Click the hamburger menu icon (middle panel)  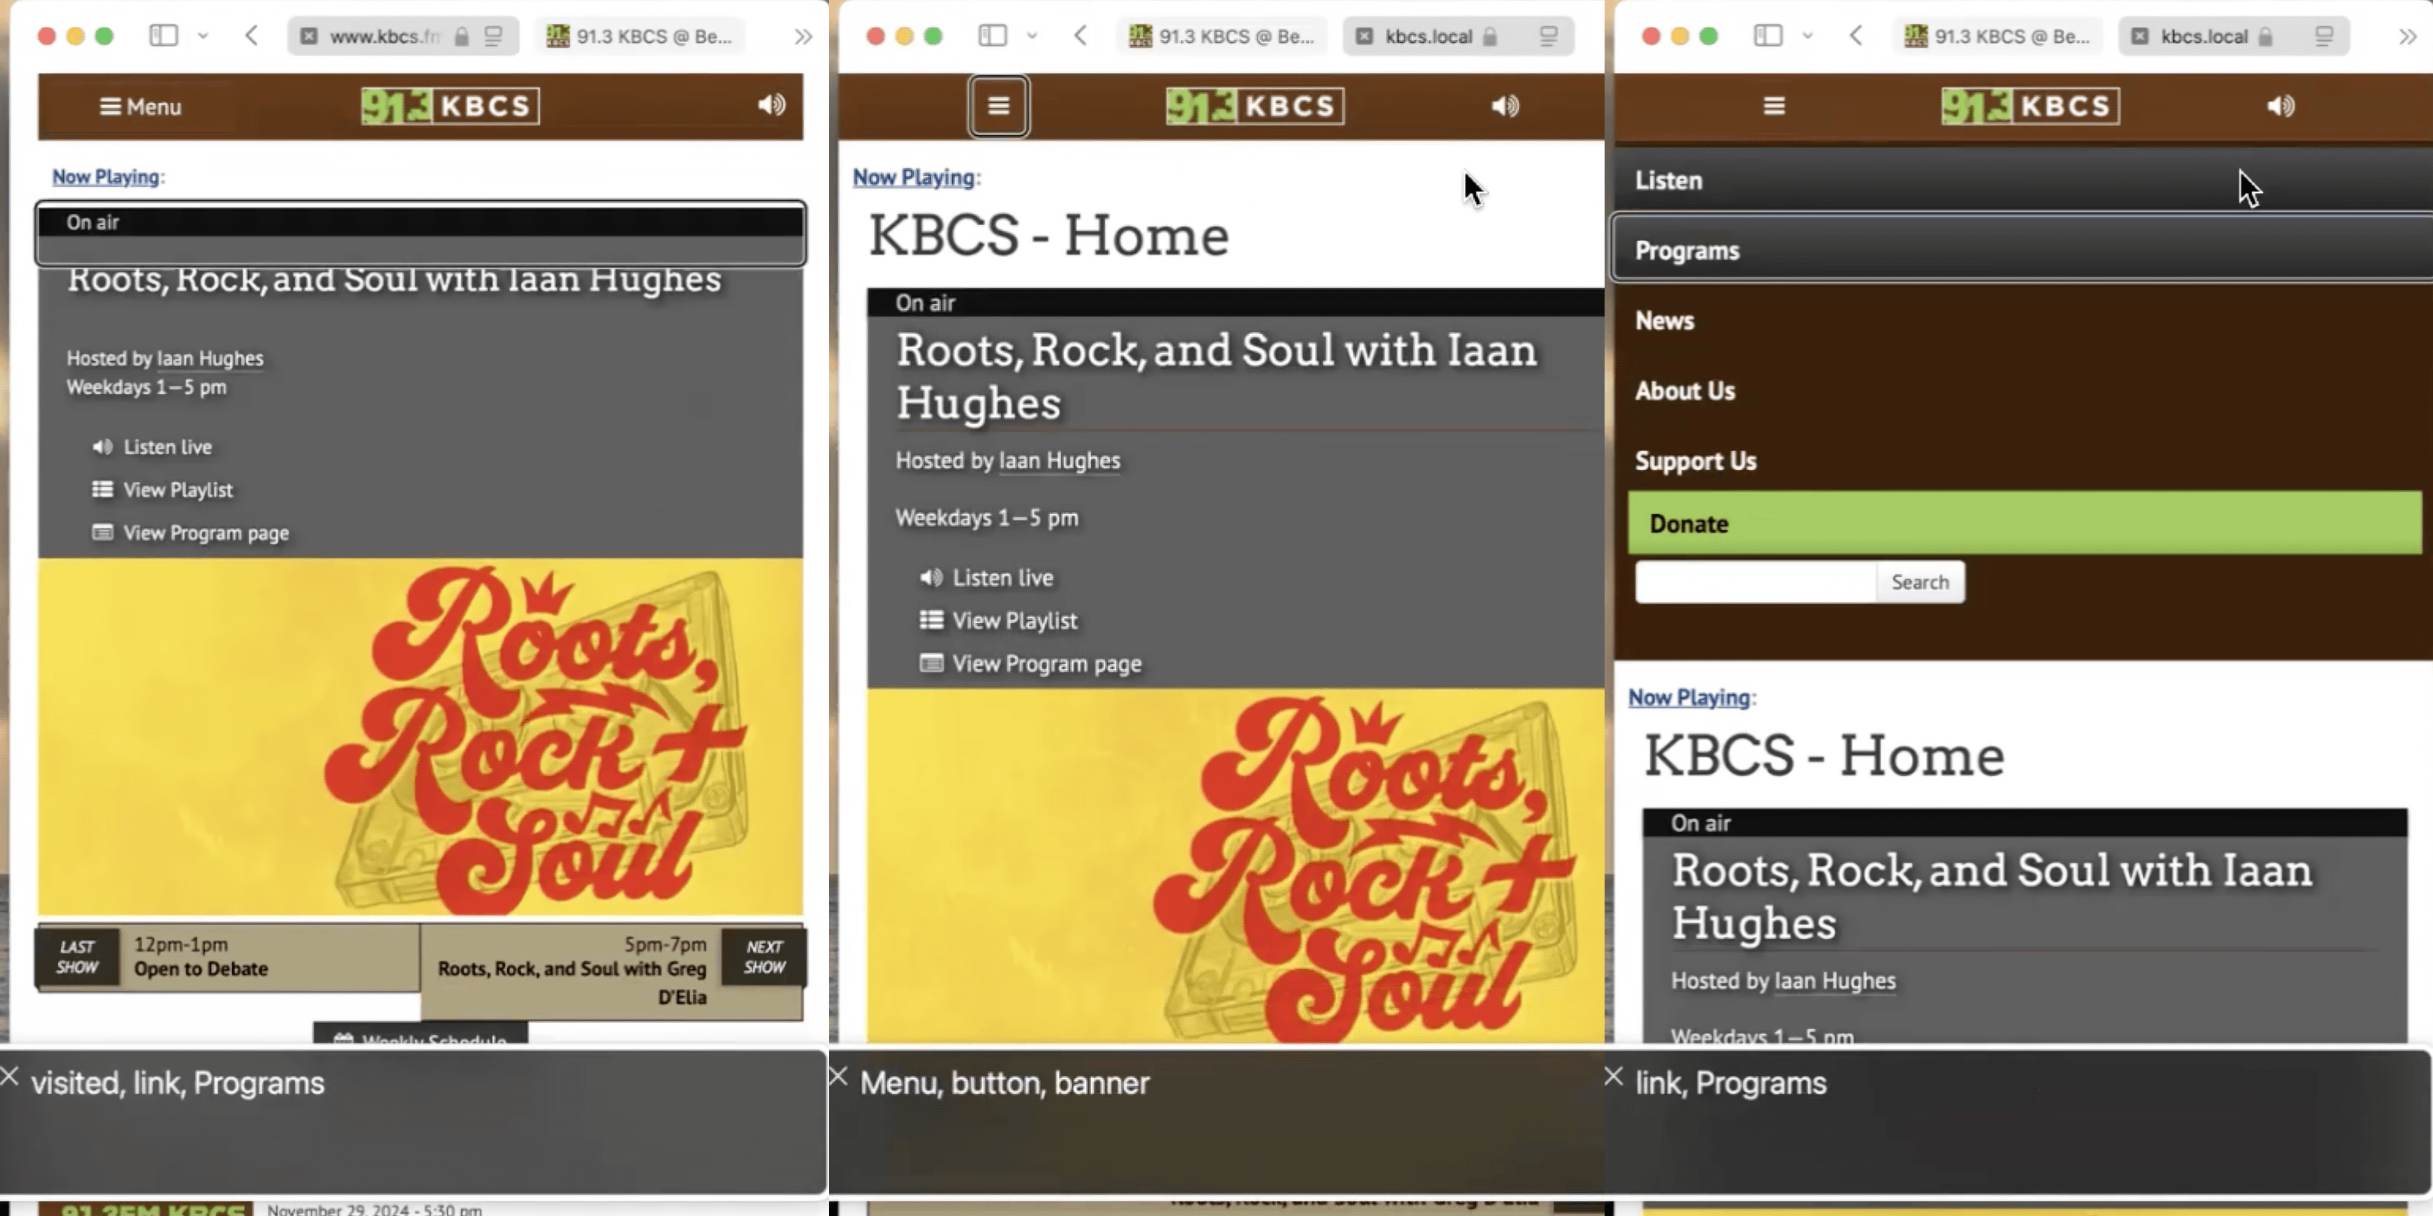point(998,106)
